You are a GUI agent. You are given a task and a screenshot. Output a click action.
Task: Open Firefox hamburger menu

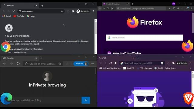tap(191, 8)
